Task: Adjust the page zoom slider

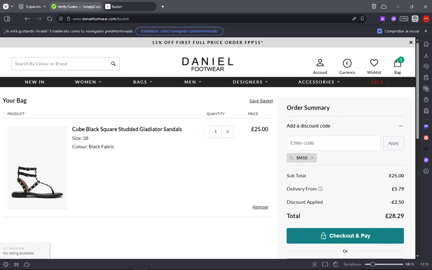Action: click(384, 264)
